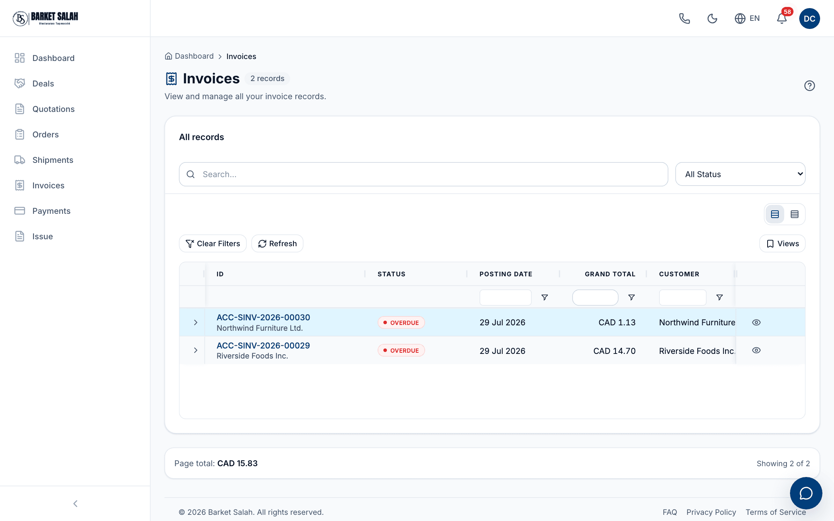The image size is (834, 521).
Task: Open Grand Total filter funnel icon
Action: pos(631,297)
